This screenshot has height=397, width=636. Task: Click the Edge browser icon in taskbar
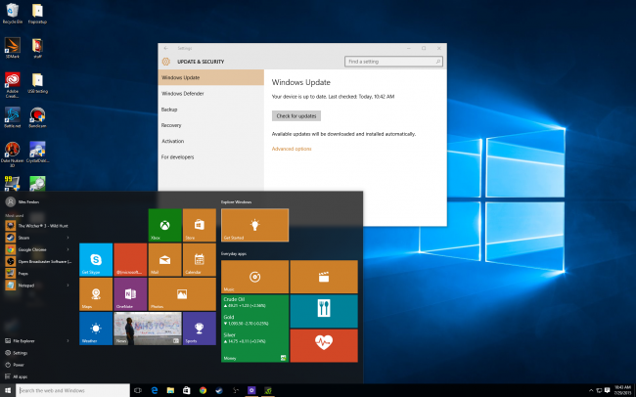(x=156, y=390)
